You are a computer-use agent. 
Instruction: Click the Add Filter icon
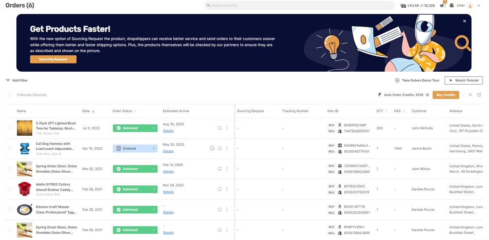click(8, 80)
